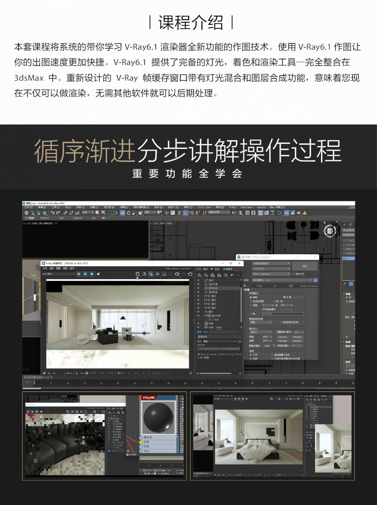Toggle the 大气 checkbox in options
Image resolution: width=377 pixels, height=505 pixels.
click(x=251, y=355)
